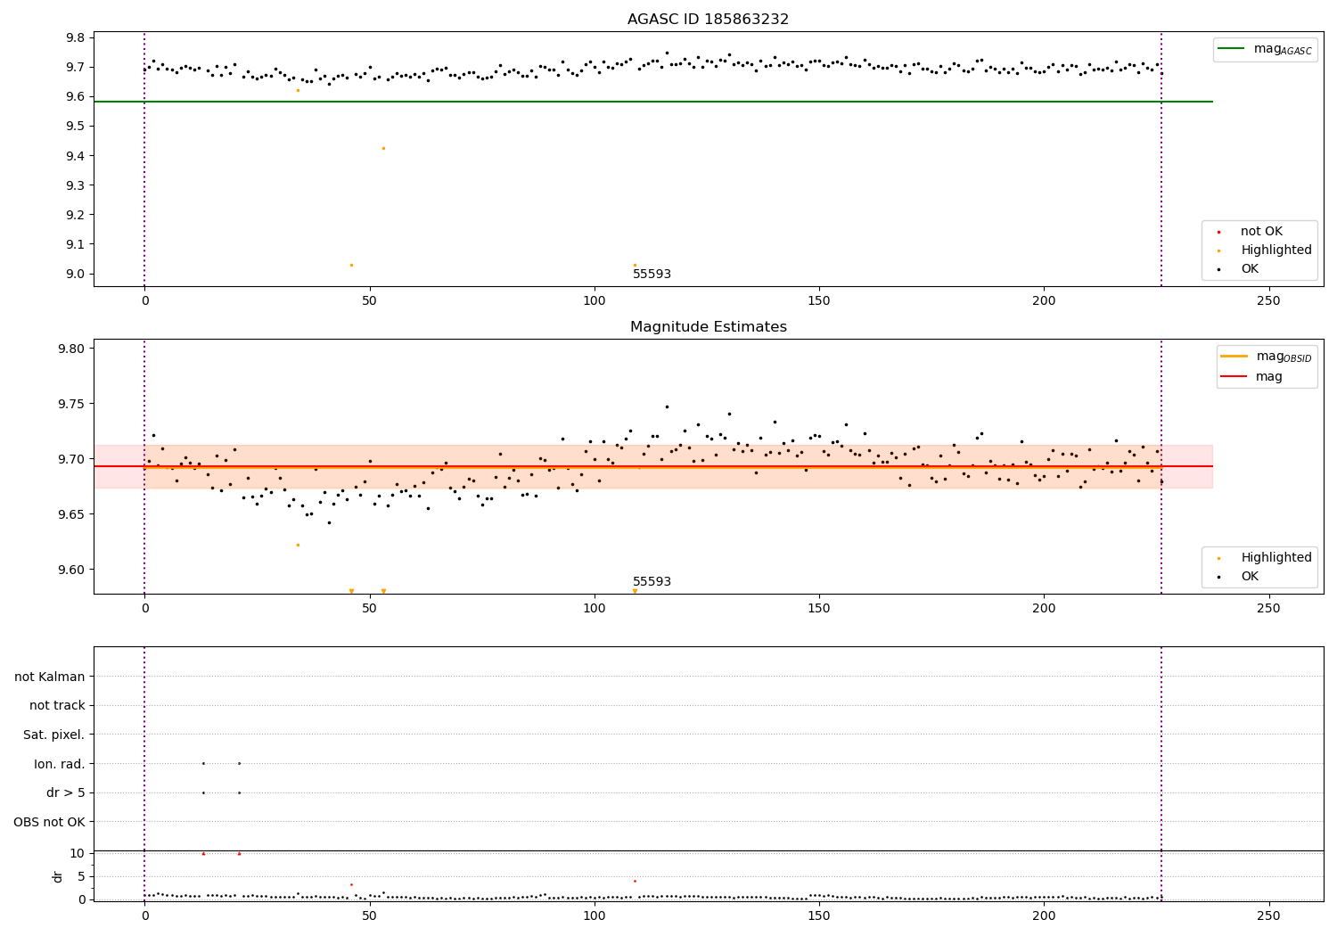Click the green line swatch in mag AGASC legend

point(1231,49)
